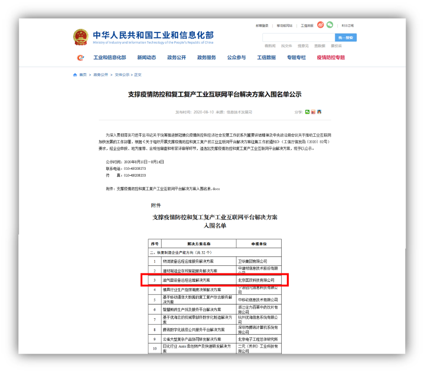Image resolution: width=424 pixels, height=372 pixels.
Task: Open 专题专栏 menu item
Action: 296,58
